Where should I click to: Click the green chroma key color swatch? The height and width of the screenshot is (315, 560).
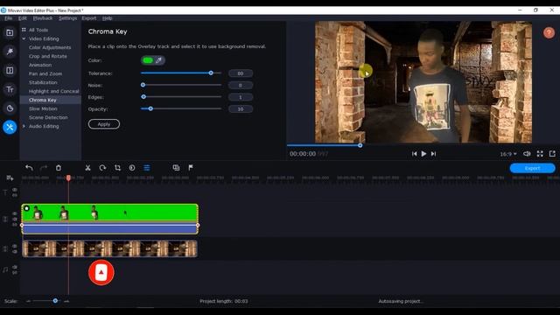pyautogui.click(x=148, y=60)
